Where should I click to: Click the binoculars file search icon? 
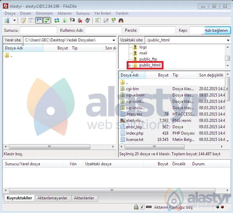(x=121, y=21)
